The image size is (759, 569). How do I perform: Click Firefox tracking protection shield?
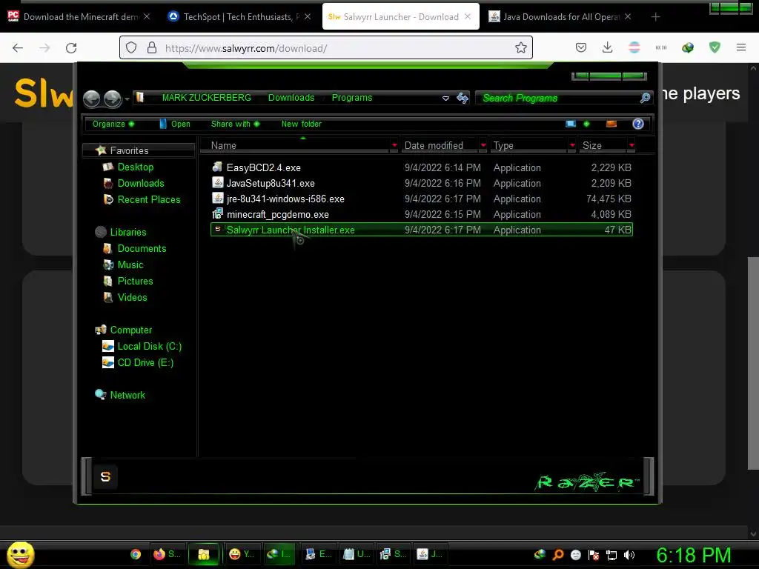point(131,47)
